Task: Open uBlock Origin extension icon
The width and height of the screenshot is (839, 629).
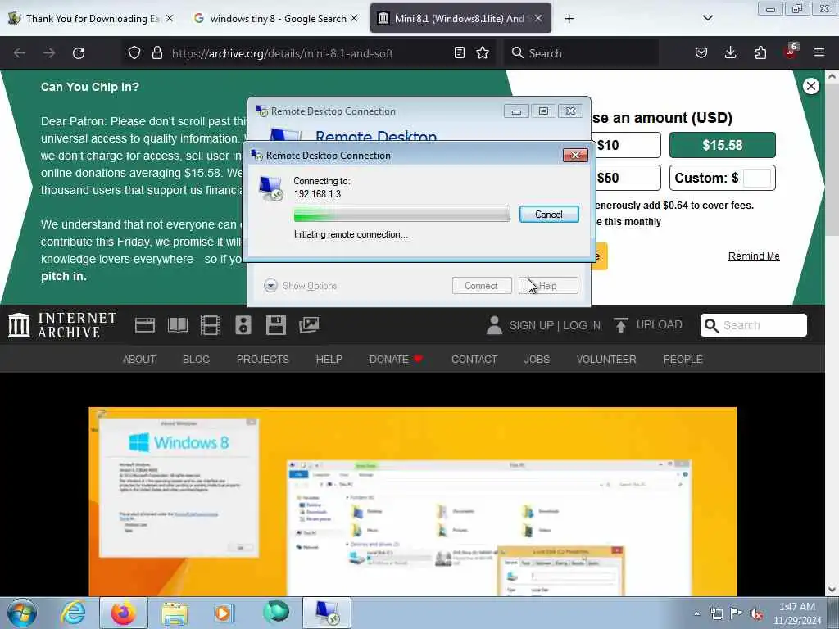Action: click(x=791, y=52)
